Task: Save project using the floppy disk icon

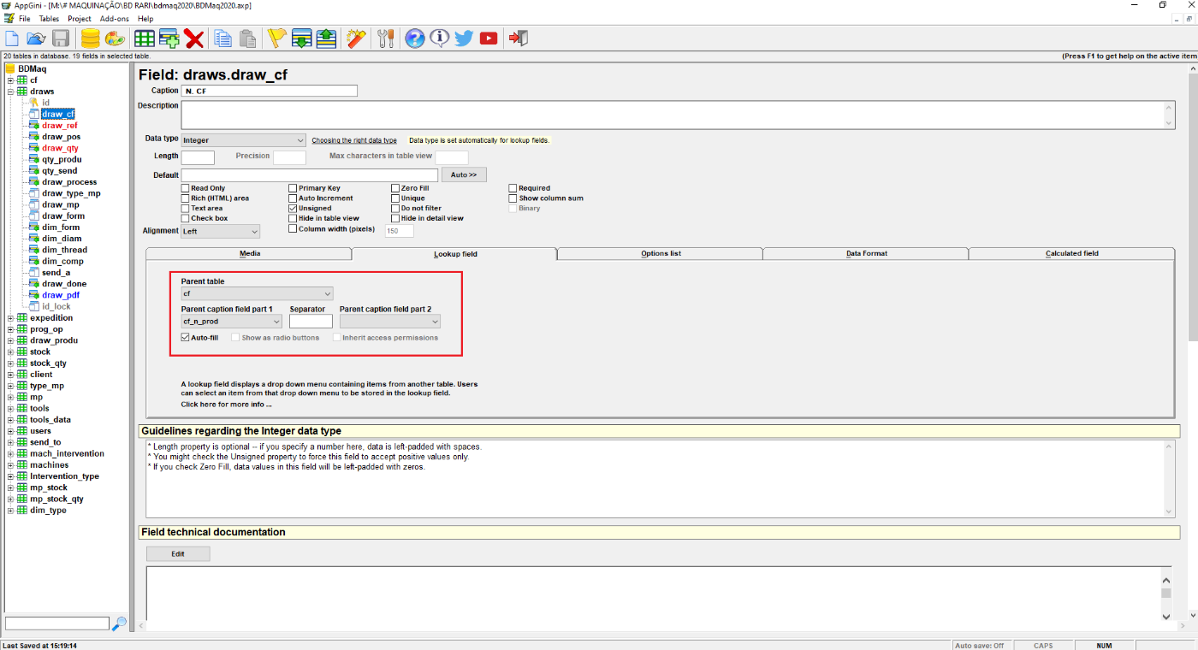Action: click(61, 38)
